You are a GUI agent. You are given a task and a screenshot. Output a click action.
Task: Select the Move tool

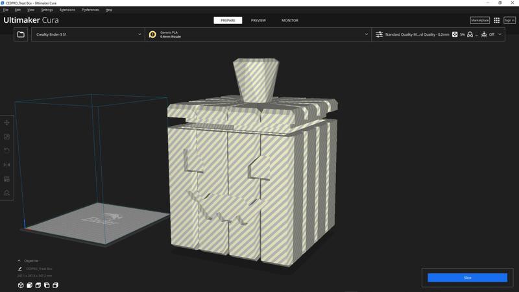click(6, 123)
